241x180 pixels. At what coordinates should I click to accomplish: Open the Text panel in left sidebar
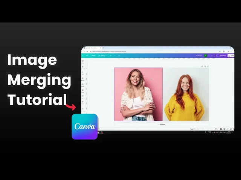click(x=83, y=73)
